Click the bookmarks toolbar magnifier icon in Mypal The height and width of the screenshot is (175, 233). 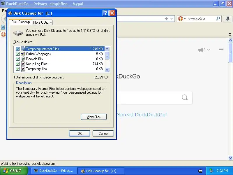(3, 27)
